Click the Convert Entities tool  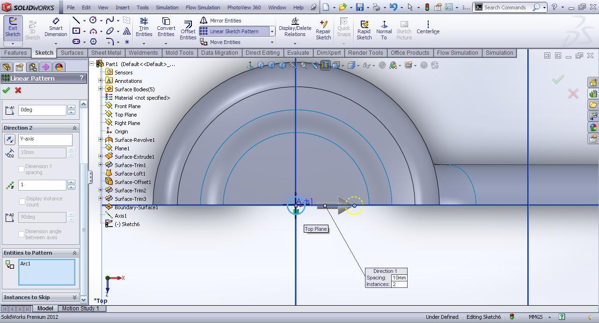click(166, 28)
